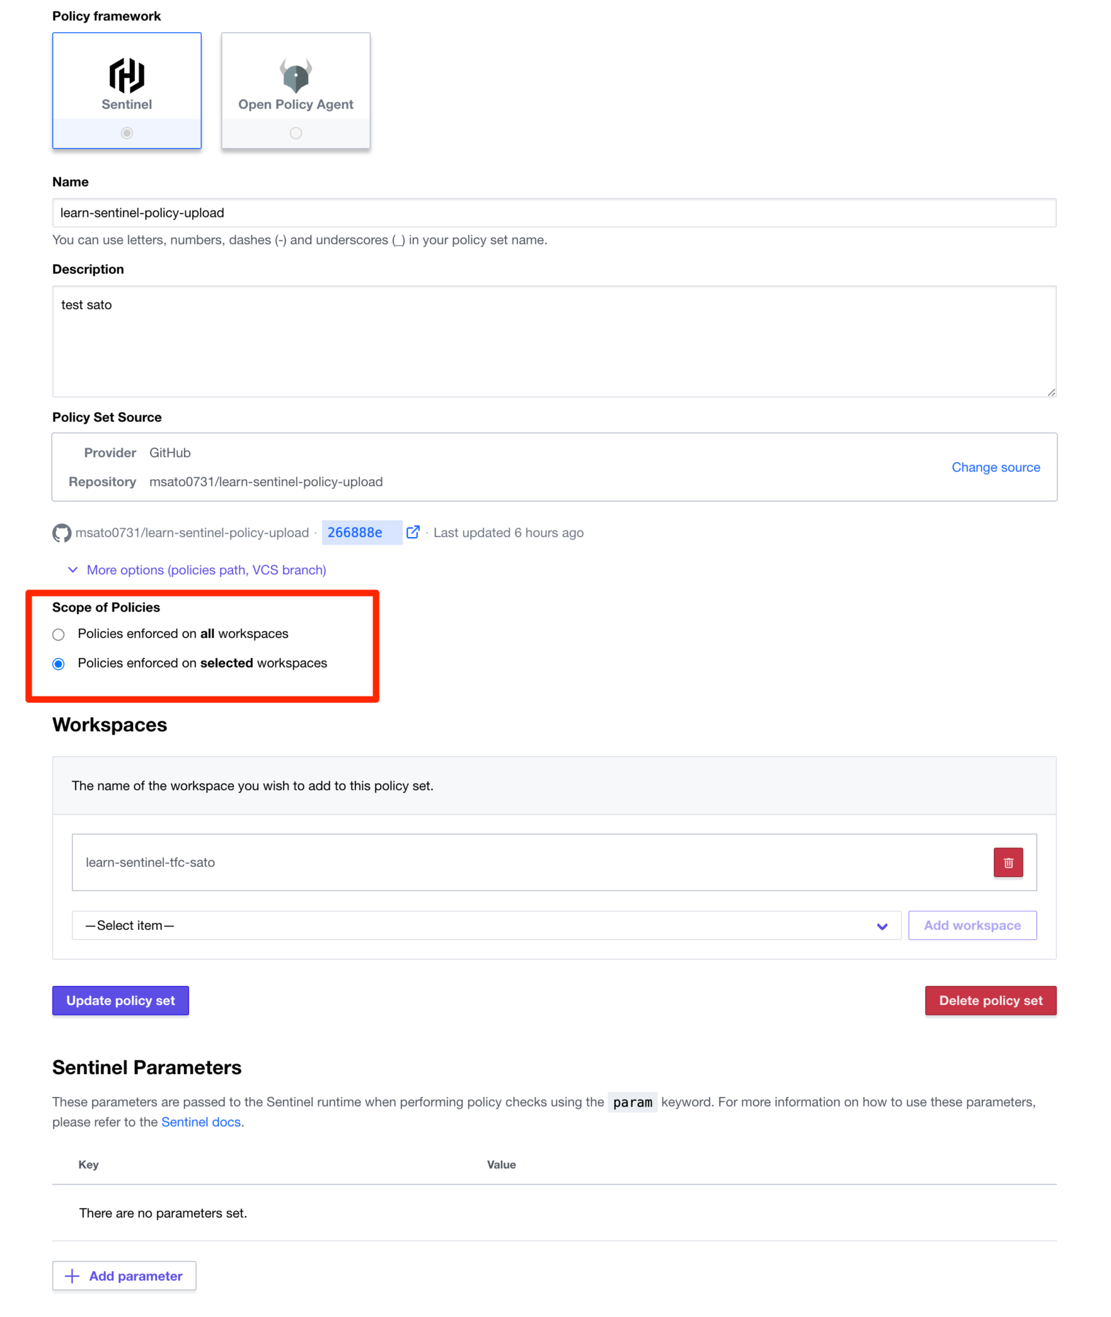1111x1317 pixels.
Task: Select policies enforced on selected workspaces
Action: pyautogui.click(x=59, y=664)
